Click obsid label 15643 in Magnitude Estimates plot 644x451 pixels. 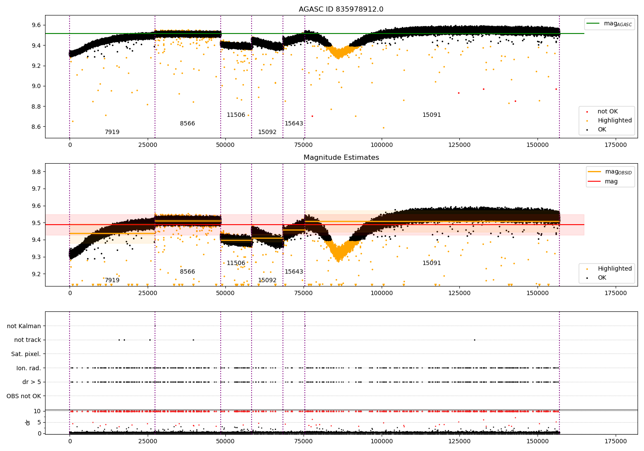coord(294,272)
